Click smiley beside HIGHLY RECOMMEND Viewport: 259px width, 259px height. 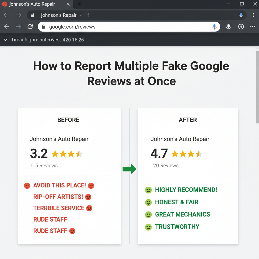click(x=148, y=190)
